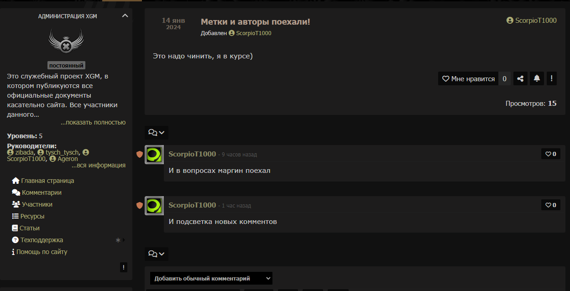Click the share icon in the post
Viewport: 570px width, 291px height.
520,78
